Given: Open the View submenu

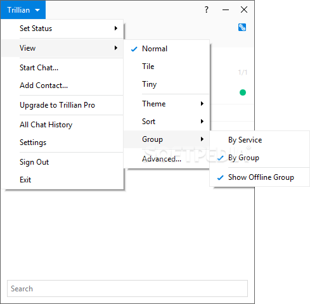Looking at the screenshot, I should tap(63, 48).
